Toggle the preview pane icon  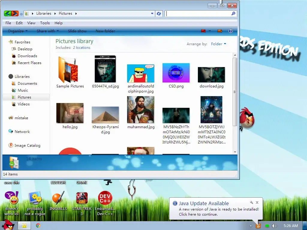click(220, 31)
